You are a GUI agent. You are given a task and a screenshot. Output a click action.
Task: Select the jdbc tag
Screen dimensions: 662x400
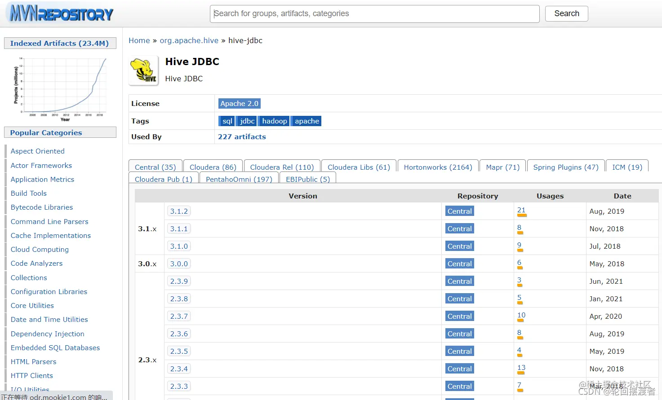pos(247,121)
